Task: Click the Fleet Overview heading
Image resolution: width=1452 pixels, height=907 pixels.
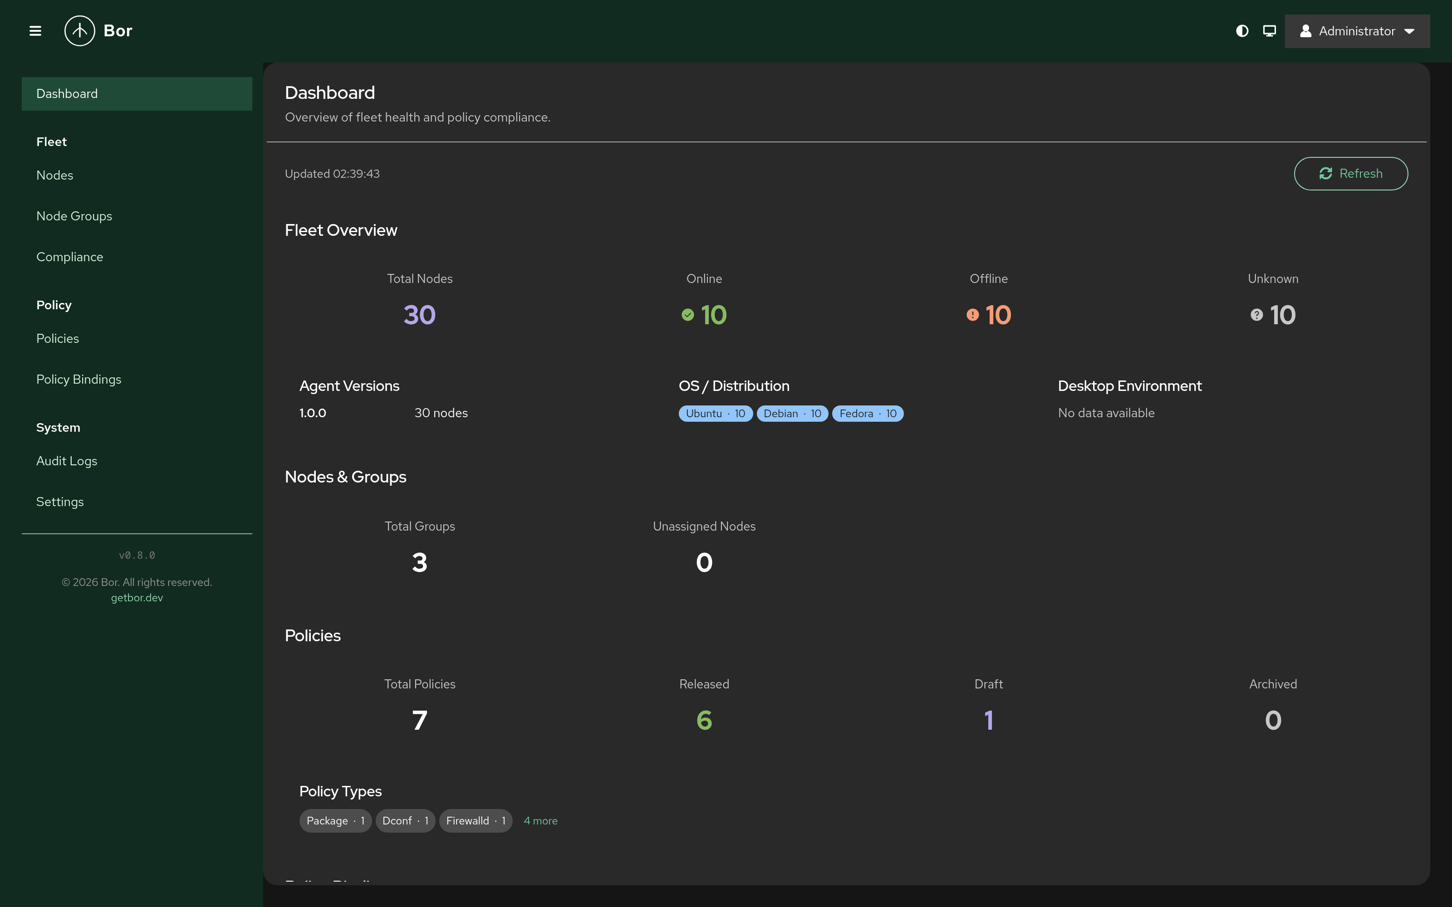Action: pyautogui.click(x=341, y=230)
